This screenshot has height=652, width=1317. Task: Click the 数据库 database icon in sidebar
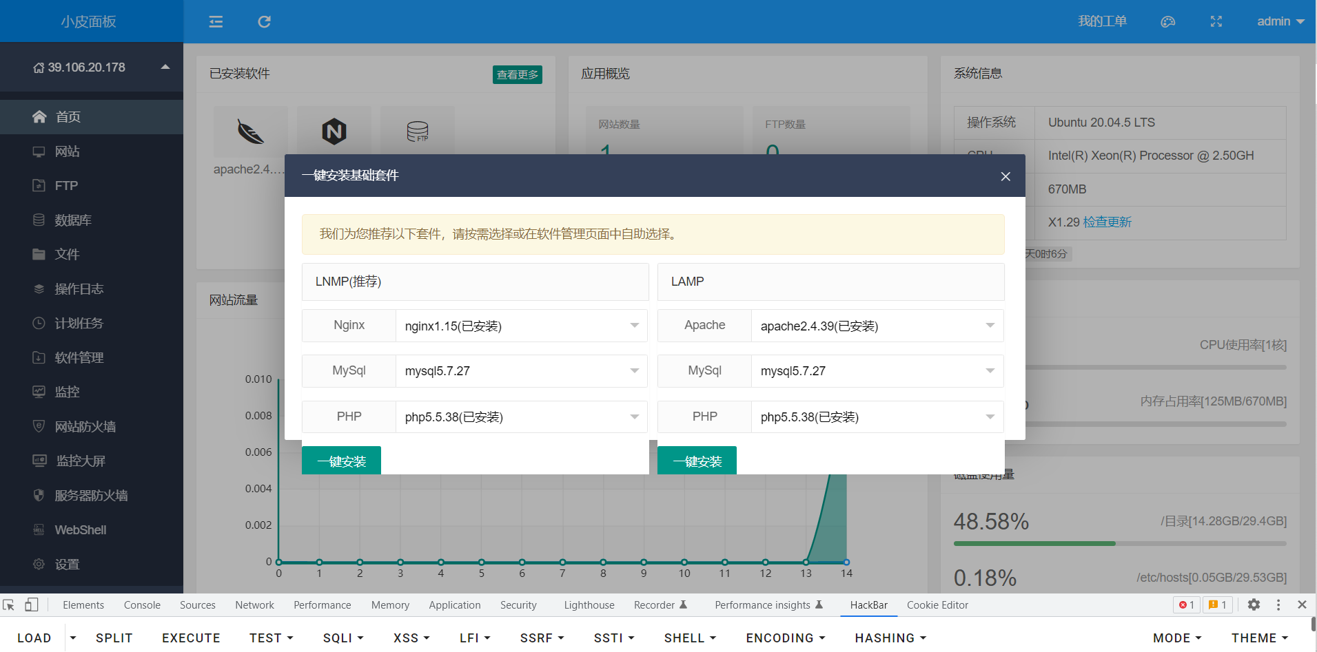(x=39, y=220)
